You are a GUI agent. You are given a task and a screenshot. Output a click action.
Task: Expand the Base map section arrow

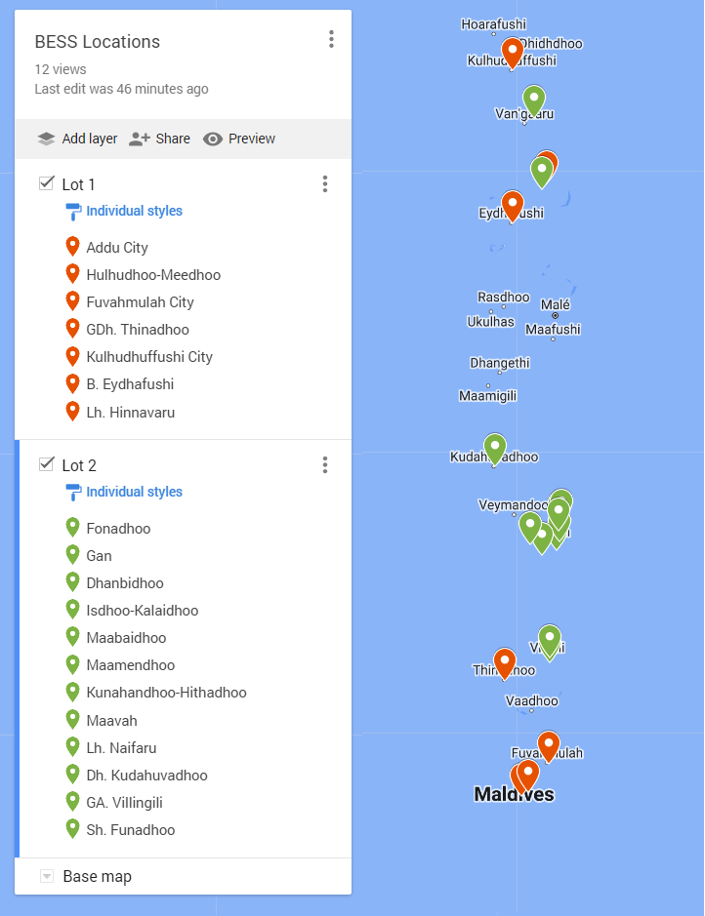(46, 876)
